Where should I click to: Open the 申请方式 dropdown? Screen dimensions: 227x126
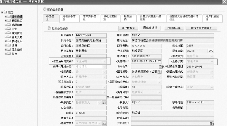pyautogui.click(x=212, y=56)
